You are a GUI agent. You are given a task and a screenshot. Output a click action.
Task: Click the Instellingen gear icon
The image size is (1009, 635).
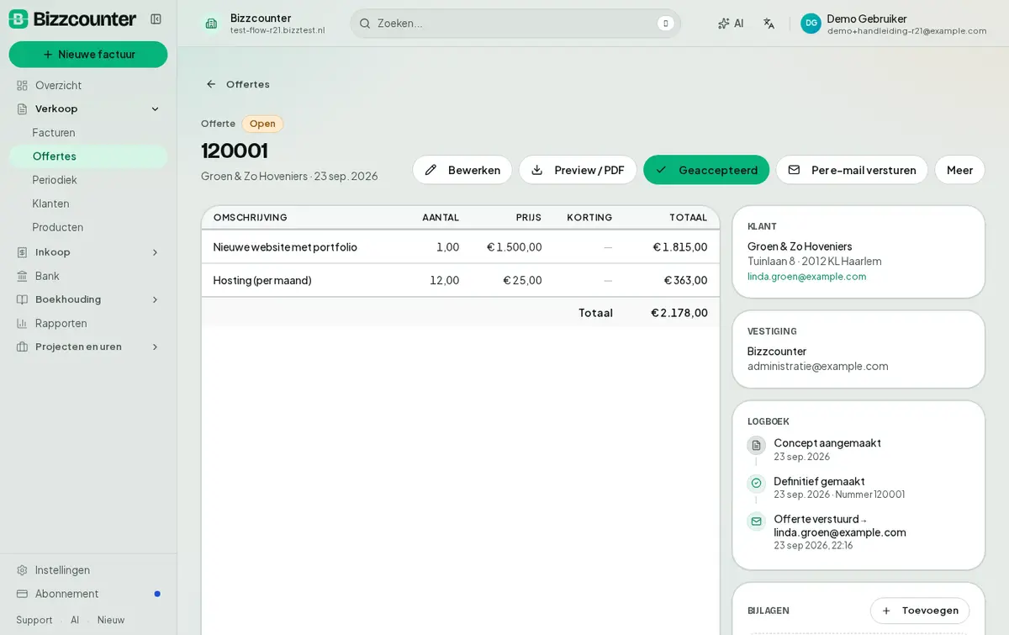point(22,570)
